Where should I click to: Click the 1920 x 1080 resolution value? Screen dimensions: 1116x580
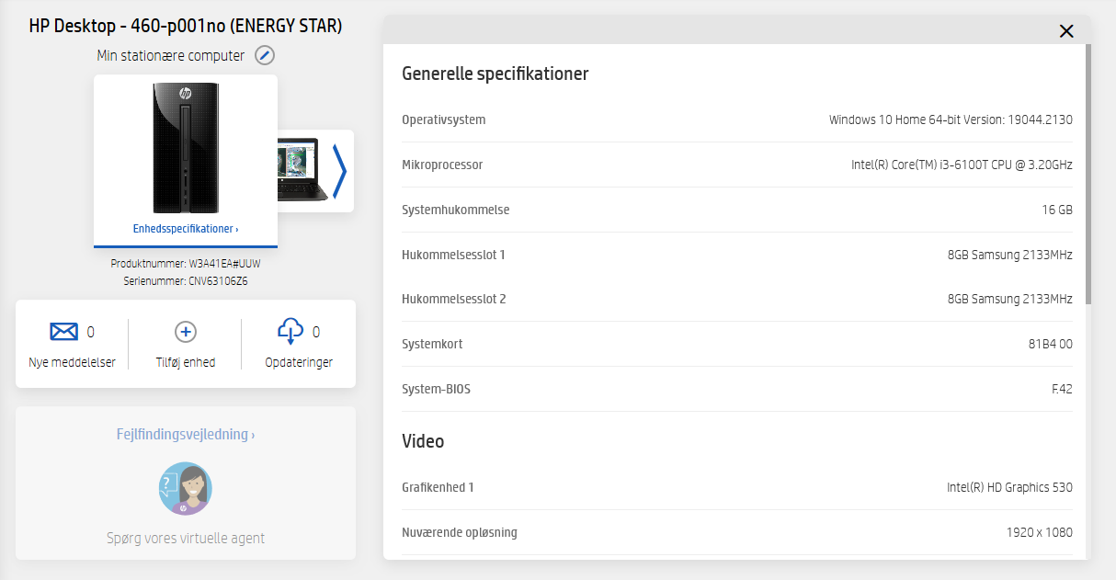[1040, 532]
